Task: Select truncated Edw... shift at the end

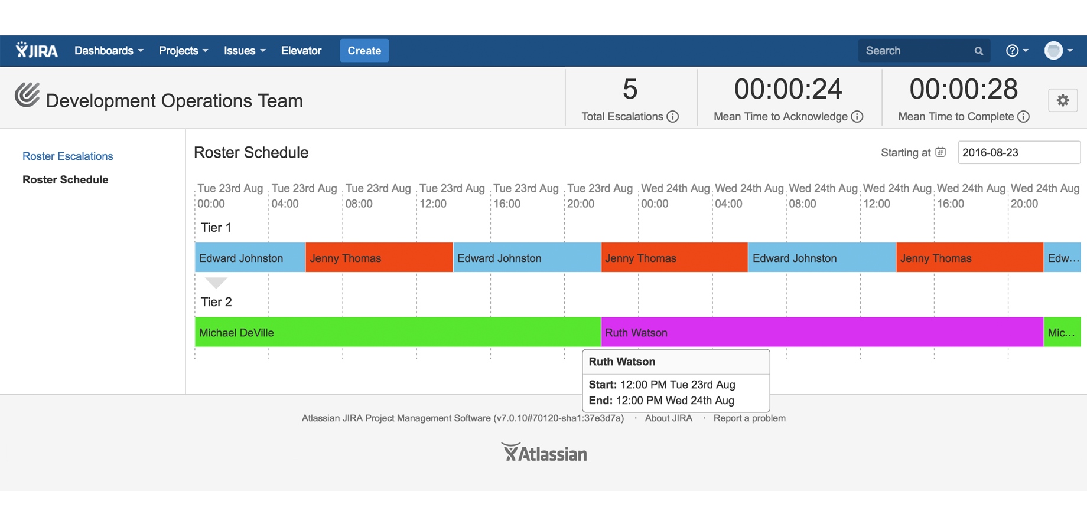Action: coord(1063,258)
